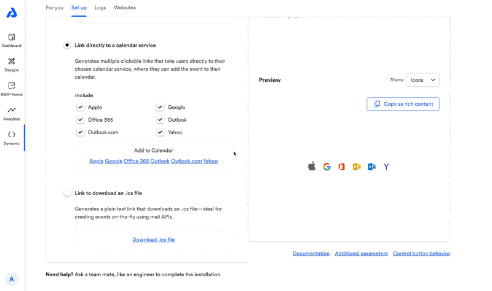Click the AddEvent logo icon

(12, 13)
